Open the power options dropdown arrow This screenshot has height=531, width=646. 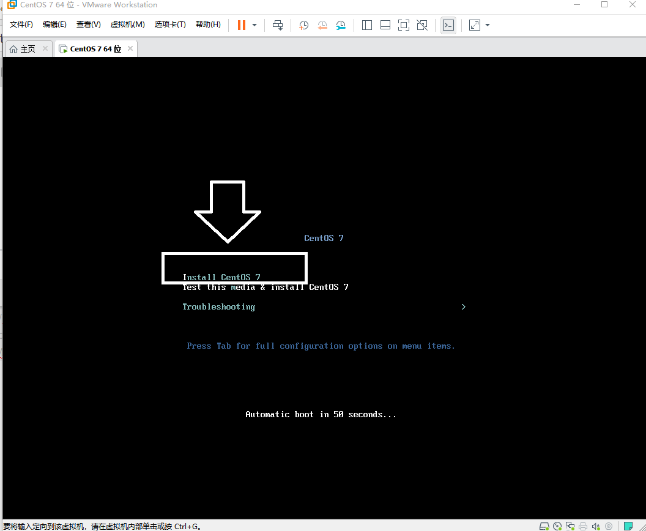coord(254,25)
